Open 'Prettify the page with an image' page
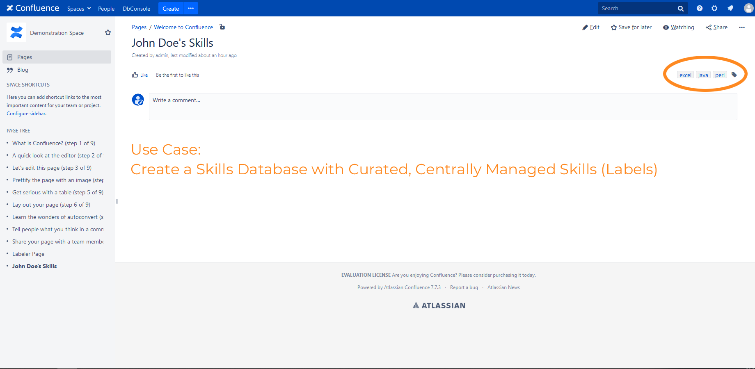The height and width of the screenshot is (369, 755). [58, 180]
